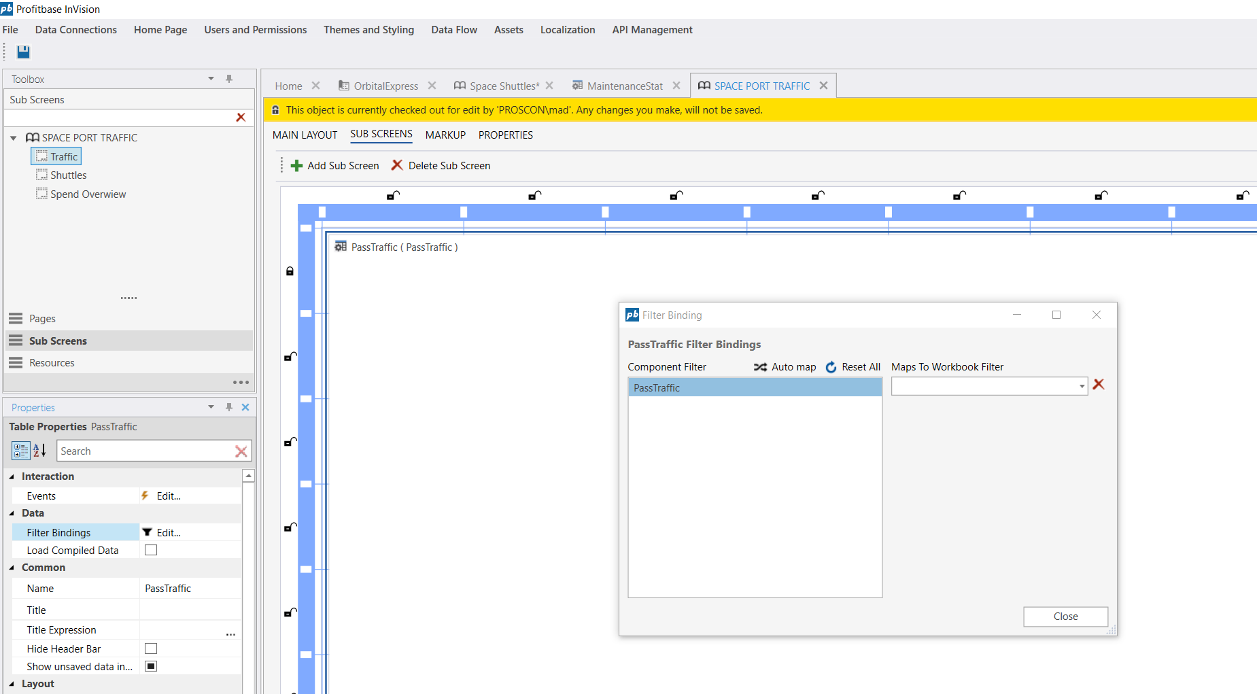Image resolution: width=1257 pixels, height=694 pixels.
Task: Click the Auto map shuffle icon
Action: point(760,367)
